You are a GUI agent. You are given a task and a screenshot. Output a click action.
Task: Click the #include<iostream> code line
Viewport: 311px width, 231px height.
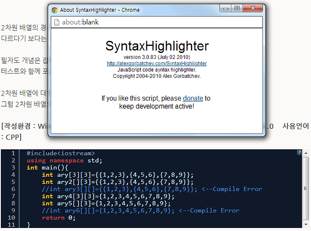pyautogui.click(x=61, y=153)
